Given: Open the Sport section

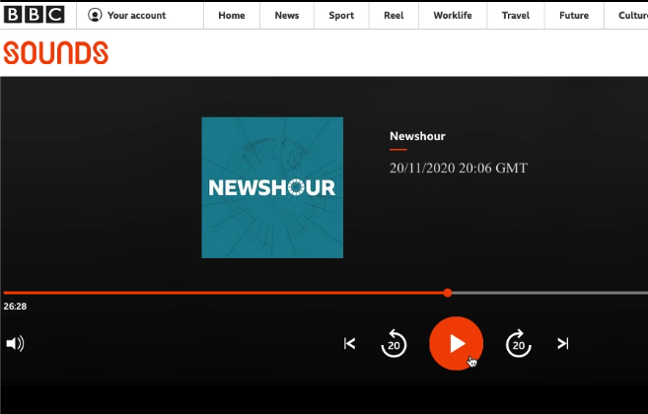Looking at the screenshot, I should coord(341,16).
